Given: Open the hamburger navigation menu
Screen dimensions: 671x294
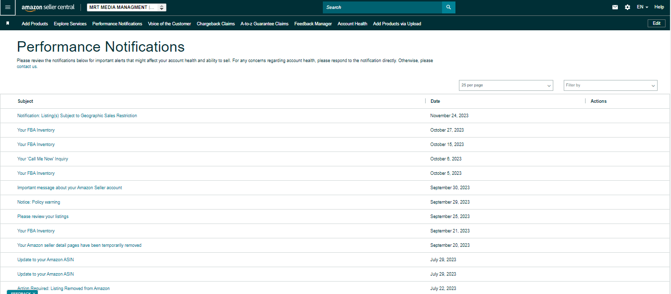Looking at the screenshot, I should (x=7, y=7).
